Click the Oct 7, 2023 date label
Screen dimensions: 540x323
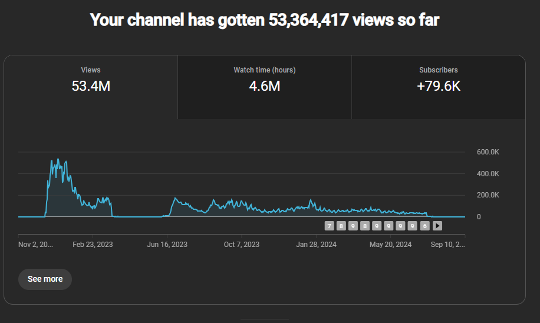pos(242,245)
